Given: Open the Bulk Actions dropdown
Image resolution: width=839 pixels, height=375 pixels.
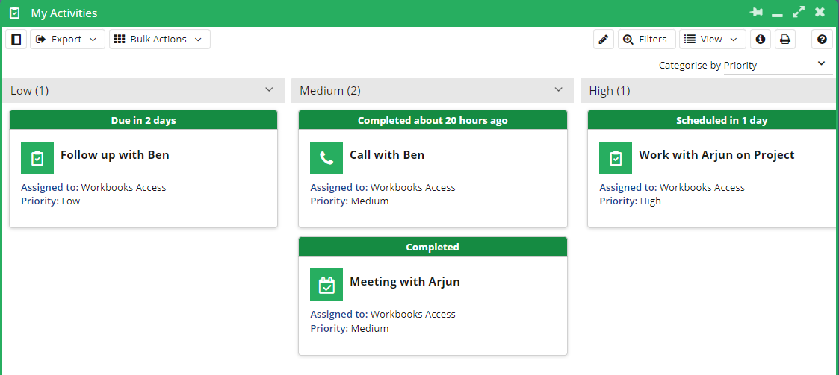Looking at the screenshot, I should coord(159,39).
